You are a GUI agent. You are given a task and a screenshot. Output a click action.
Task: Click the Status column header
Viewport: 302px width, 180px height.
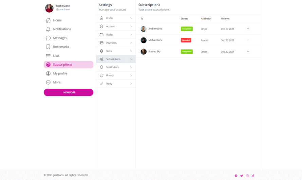coord(184,18)
